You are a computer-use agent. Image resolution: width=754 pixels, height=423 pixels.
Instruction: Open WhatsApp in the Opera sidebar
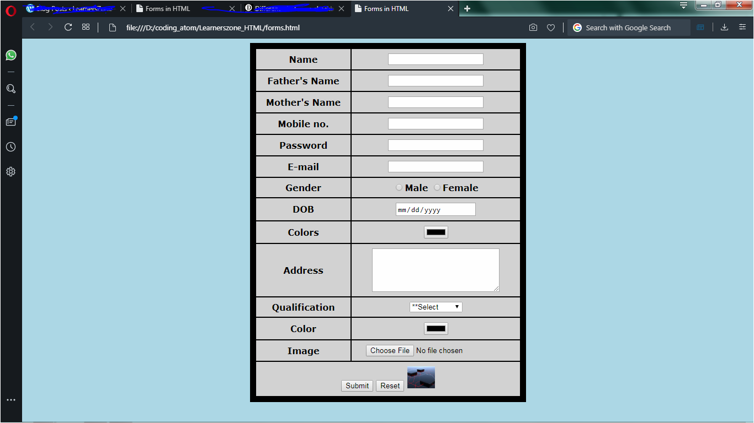(x=11, y=55)
